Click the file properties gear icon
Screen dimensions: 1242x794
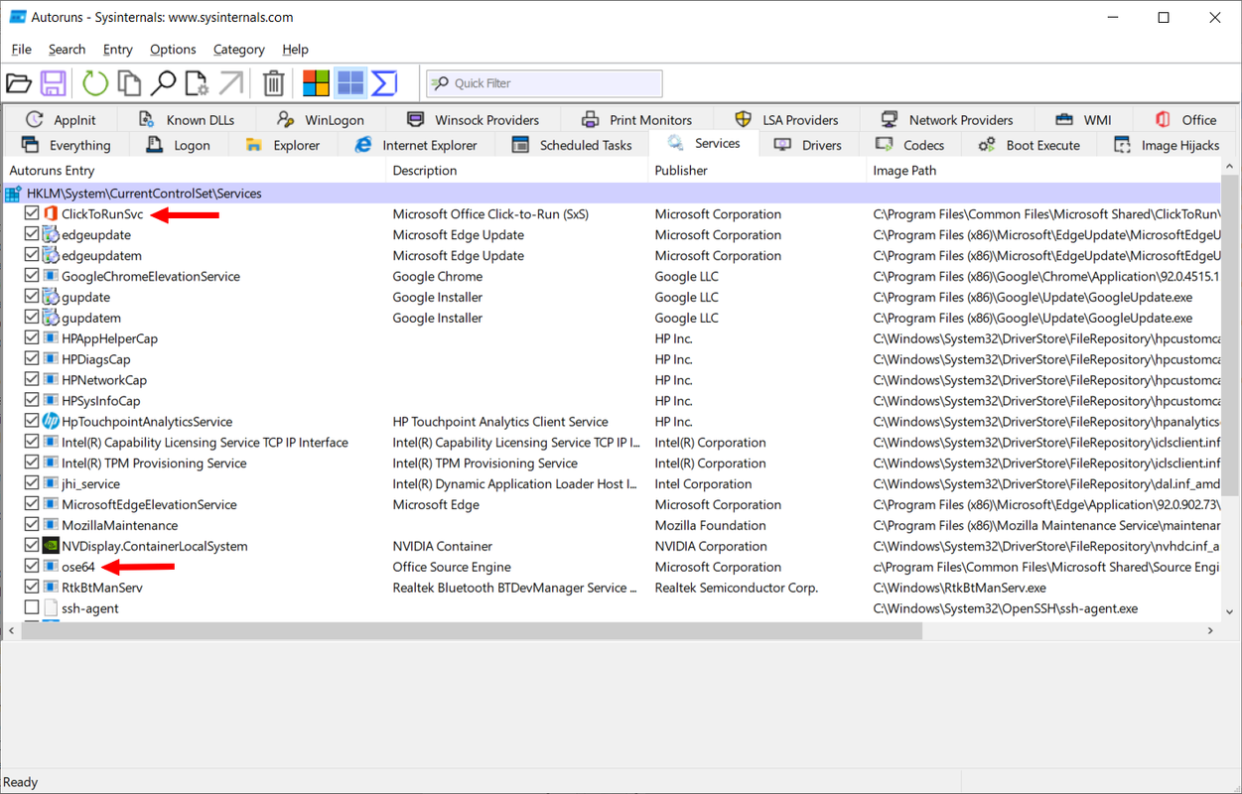[197, 83]
